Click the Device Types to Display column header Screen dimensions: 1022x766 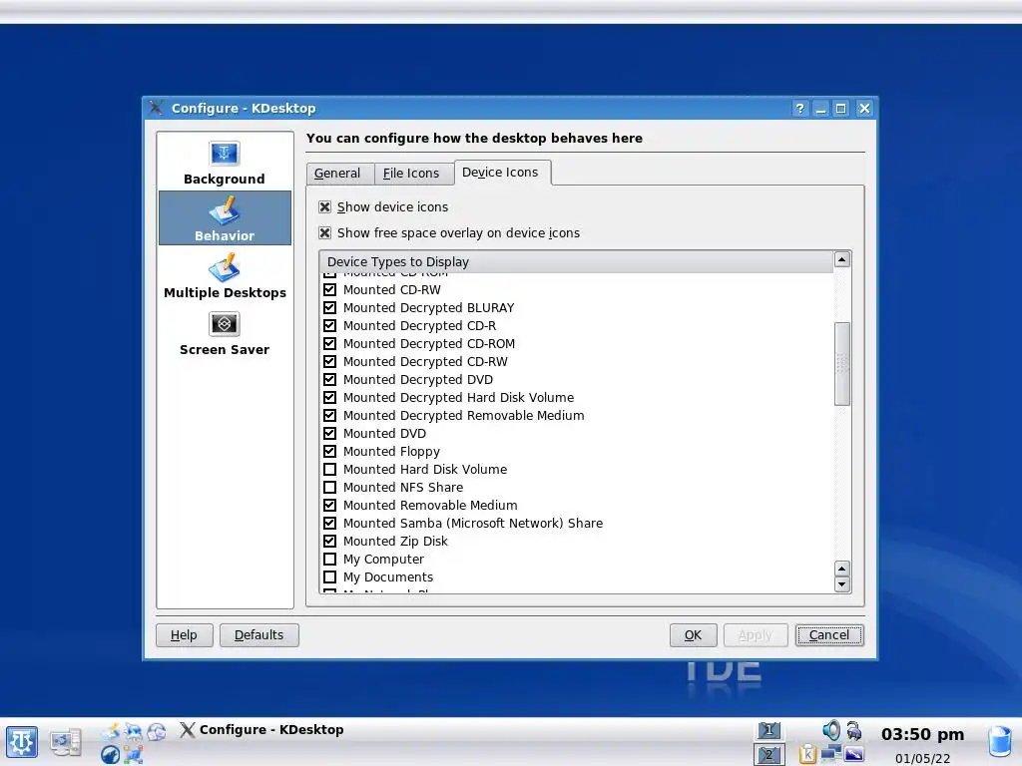tap(576, 262)
